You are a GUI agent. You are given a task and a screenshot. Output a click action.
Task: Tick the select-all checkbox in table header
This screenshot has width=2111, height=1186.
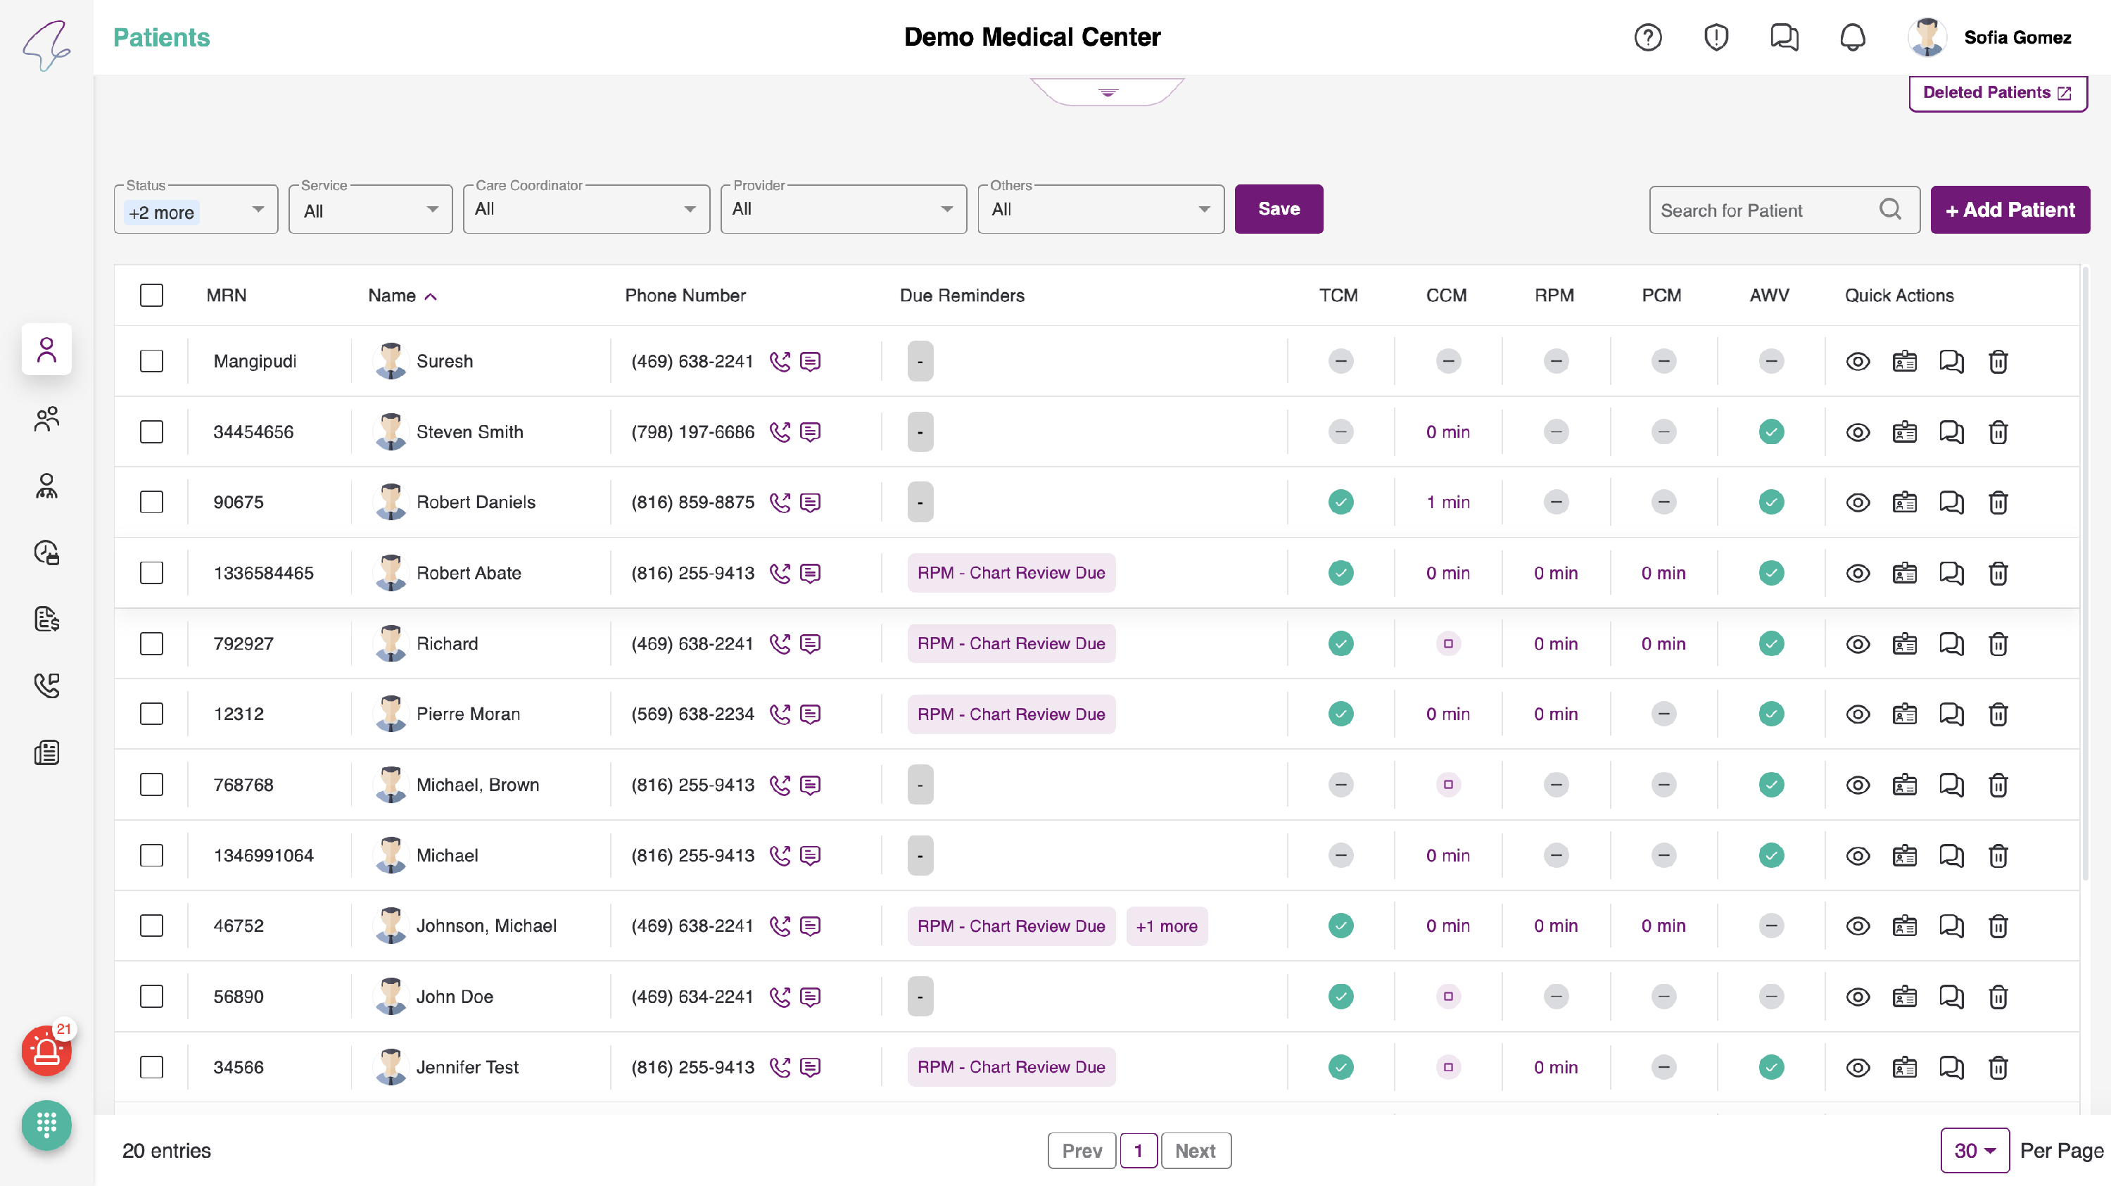tap(151, 295)
